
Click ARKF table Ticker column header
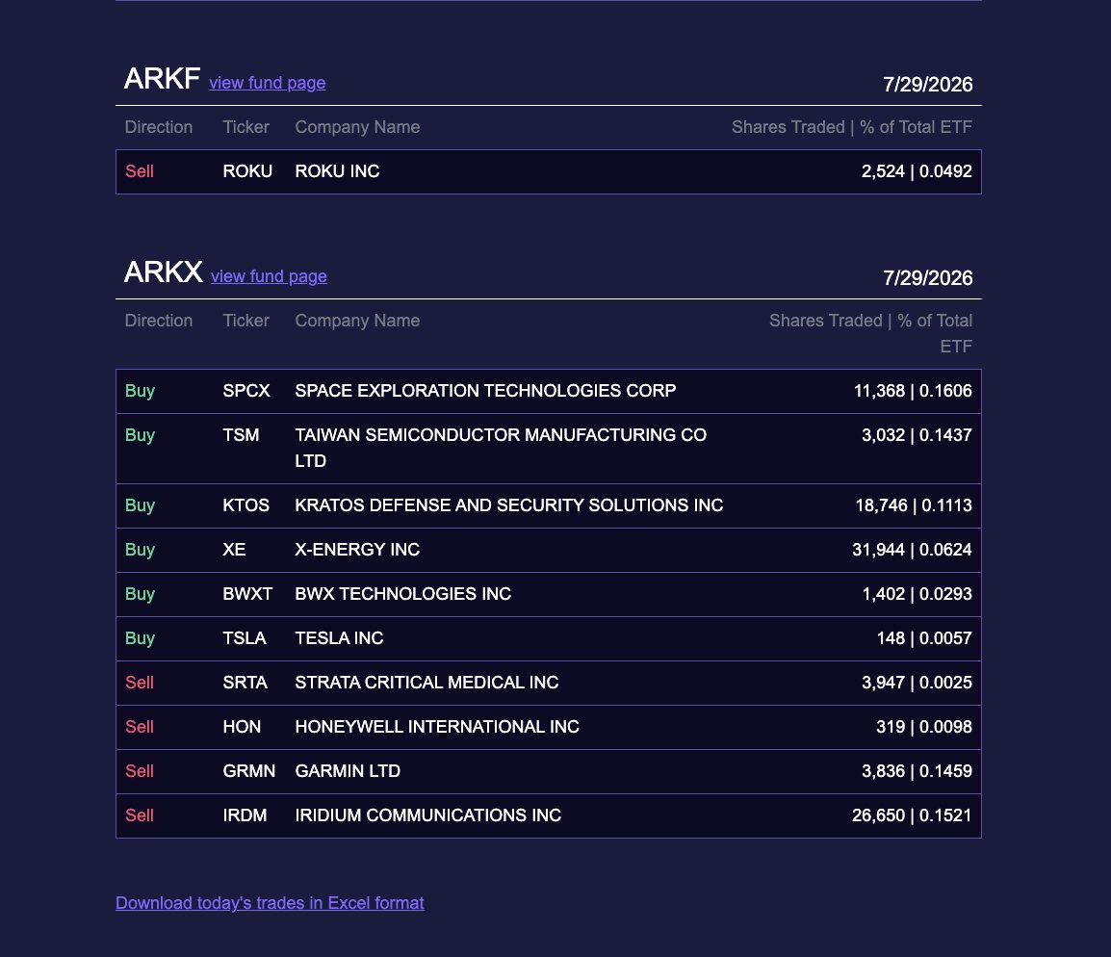245,127
